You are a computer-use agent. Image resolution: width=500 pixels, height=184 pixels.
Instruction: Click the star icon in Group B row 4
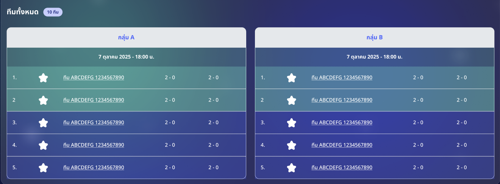click(291, 145)
